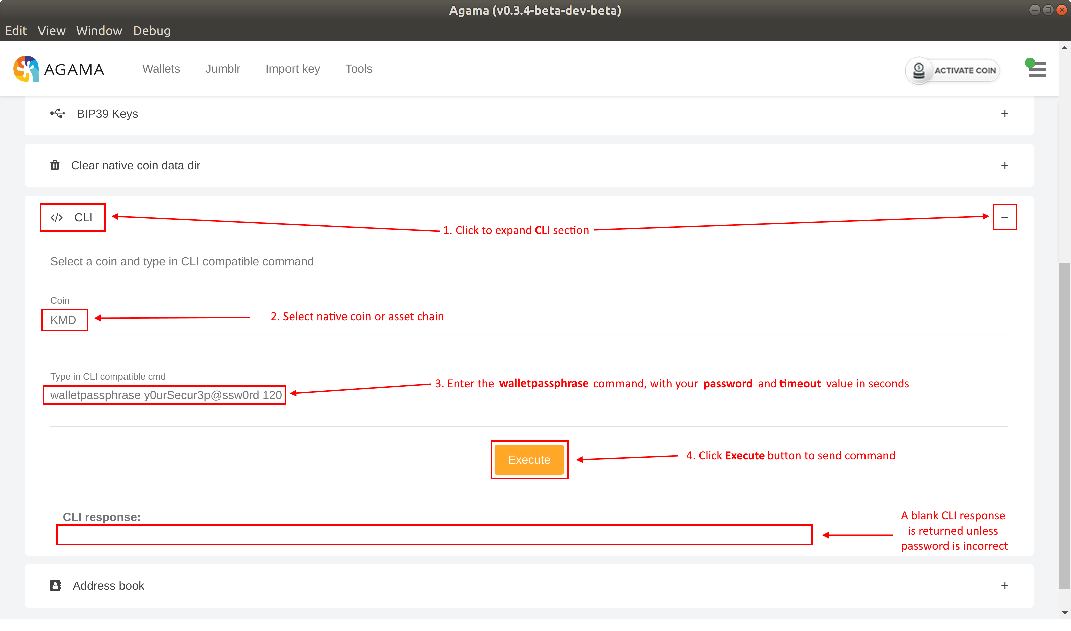
Task: Expand the Address book section plus
Action: click(x=1005, y=586)
